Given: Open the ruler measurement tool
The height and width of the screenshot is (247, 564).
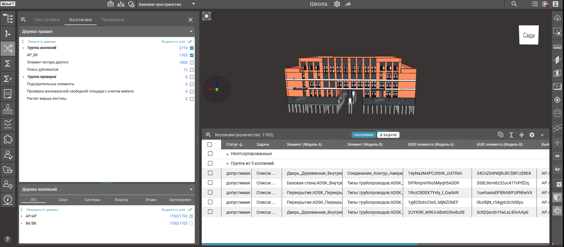Looking at the screenshot, I should coord(557,47).
